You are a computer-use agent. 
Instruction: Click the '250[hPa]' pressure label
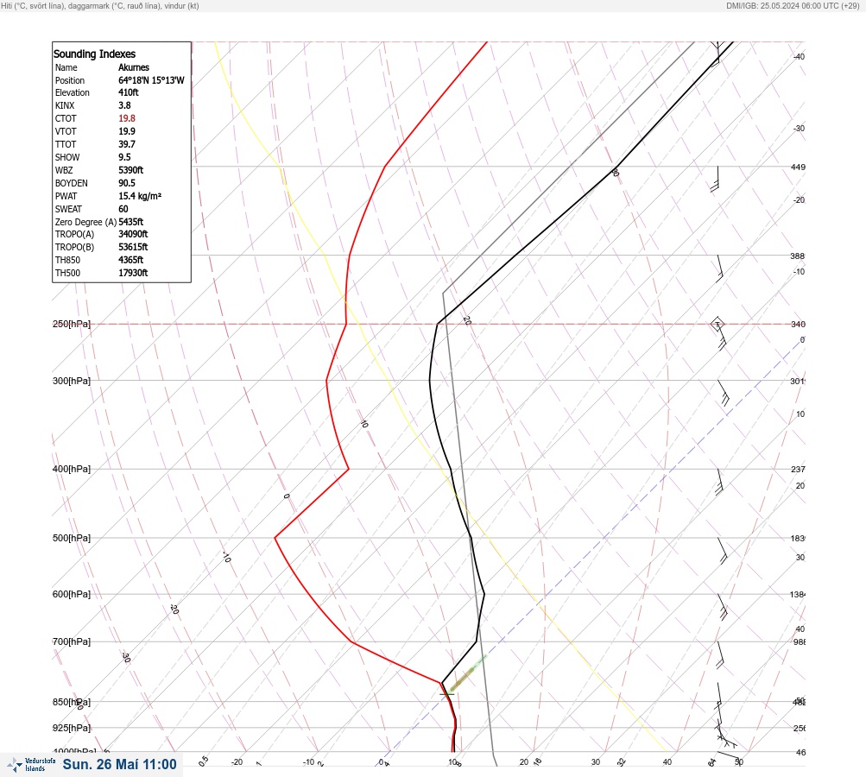(x=72, y=324)
